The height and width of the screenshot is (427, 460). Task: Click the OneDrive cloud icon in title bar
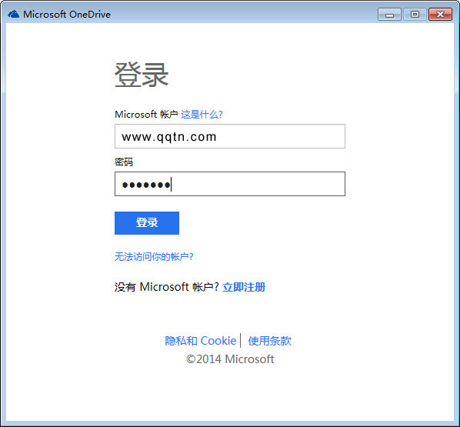pos(14,14)
